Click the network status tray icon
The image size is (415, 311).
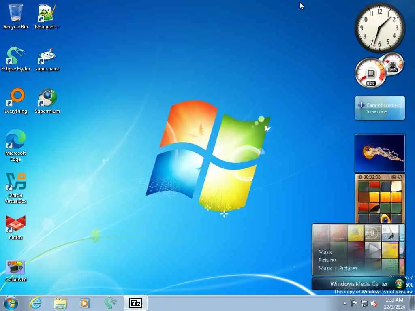coord(364,303)
